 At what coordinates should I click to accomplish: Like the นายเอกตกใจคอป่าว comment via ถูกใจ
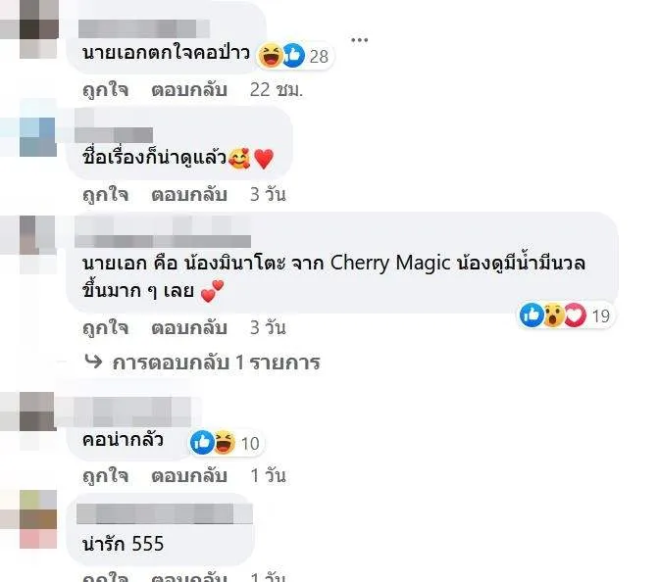[105, 90]
